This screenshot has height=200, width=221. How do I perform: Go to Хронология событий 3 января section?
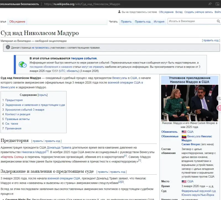(x=25, y=110)
